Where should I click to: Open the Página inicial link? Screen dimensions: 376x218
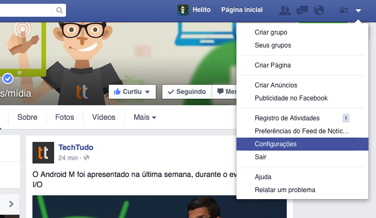click(x=242, y=10)
